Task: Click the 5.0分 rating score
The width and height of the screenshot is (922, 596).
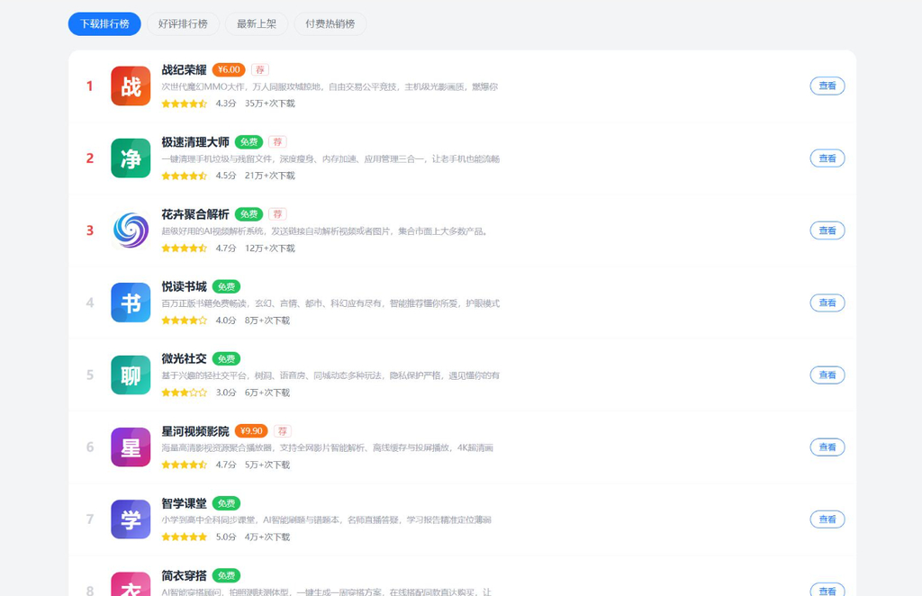Action: click(226, 537)
